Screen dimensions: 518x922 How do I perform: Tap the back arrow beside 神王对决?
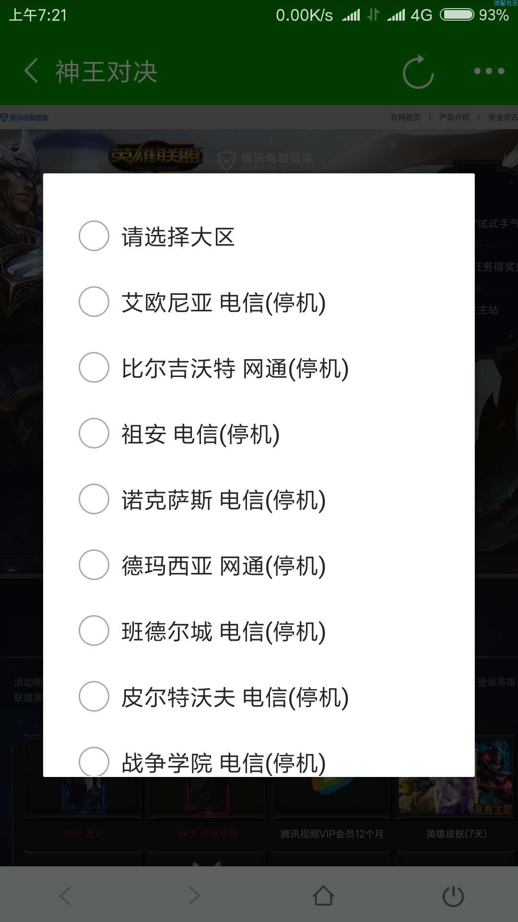pos(31,71)
